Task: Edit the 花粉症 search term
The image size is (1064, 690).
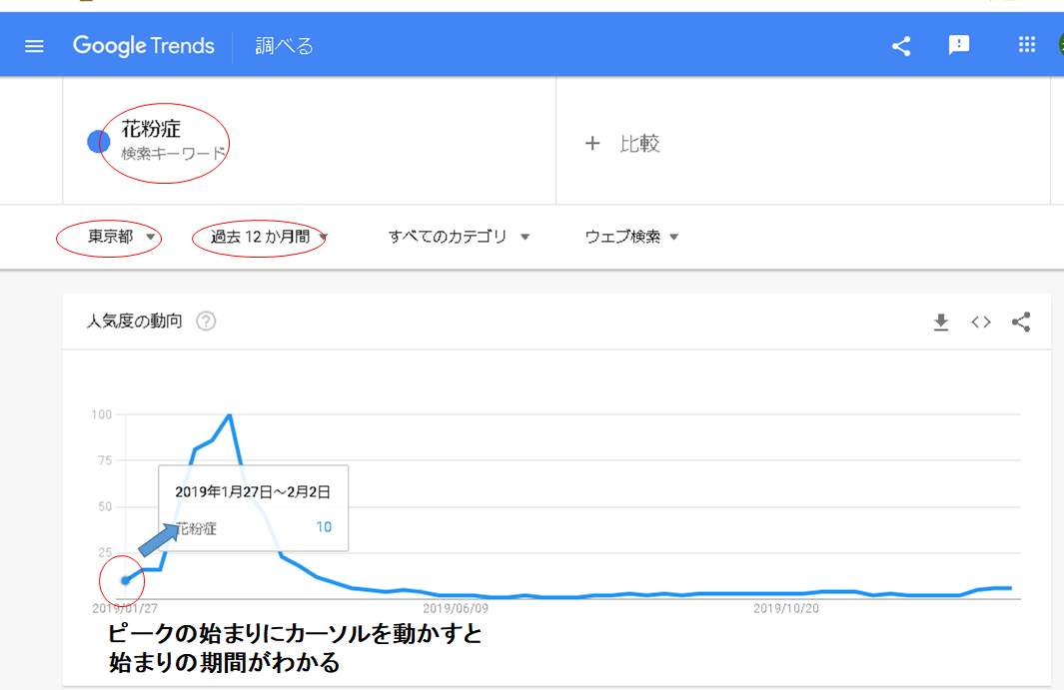Action: click(x=151, y=128)
